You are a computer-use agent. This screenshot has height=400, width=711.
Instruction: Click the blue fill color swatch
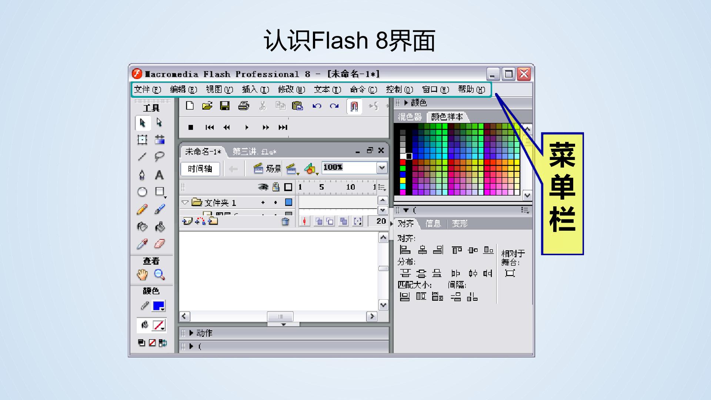(158, 306)
